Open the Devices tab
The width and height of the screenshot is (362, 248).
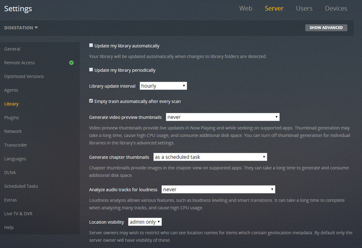click(x=336, y=8)
